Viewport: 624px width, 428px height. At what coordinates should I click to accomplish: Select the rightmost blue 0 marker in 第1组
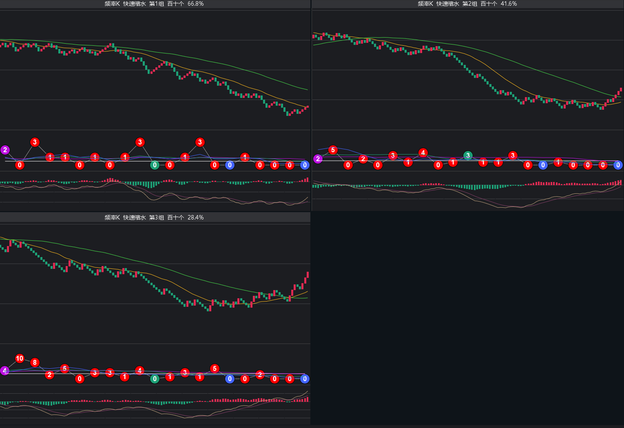(x=305, y=165)
